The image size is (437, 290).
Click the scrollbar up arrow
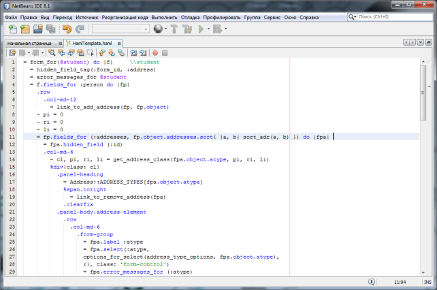(x=423, y=62)
